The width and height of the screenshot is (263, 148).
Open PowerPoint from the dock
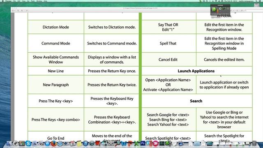coord(130,143)
